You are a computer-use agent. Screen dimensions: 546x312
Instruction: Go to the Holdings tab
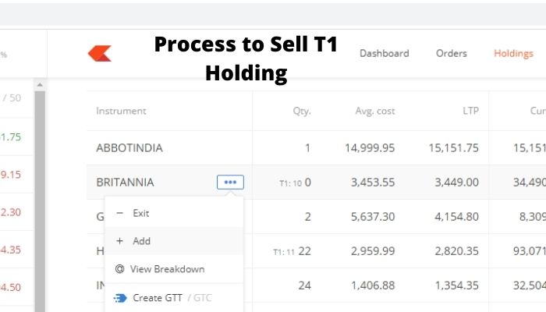[513, 53]
